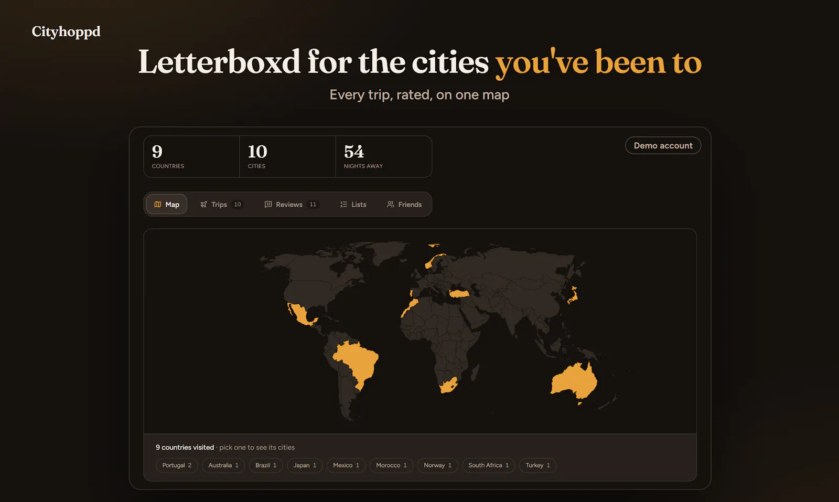
Task: Click the map icon in Map tab
Action: (x=158, y=205)
